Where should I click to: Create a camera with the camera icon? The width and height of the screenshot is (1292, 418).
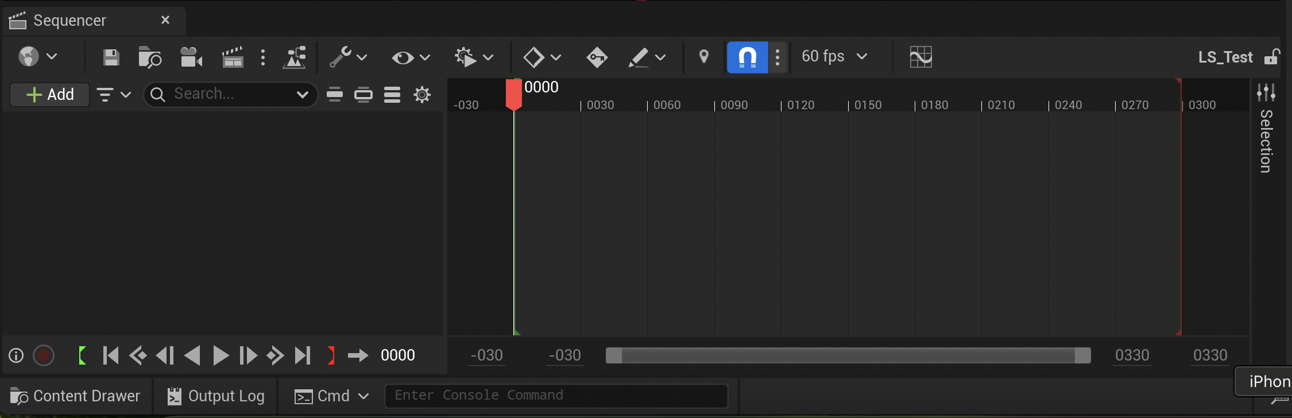(x=191, y=57)
